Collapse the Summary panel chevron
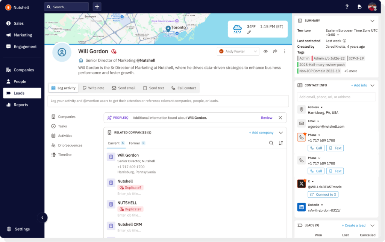This screenshot has width=385, height=242. click(372, 21)
